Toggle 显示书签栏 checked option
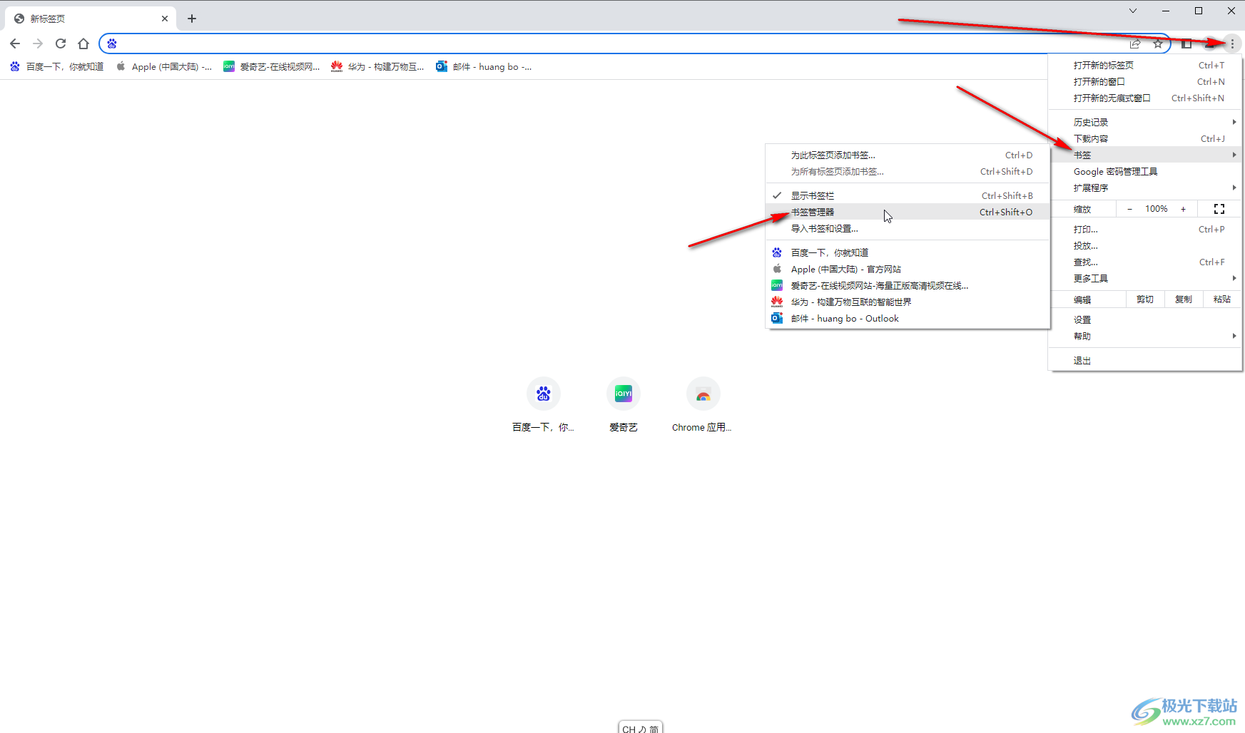Screen dimensions: 1245x733 [908, 195]
